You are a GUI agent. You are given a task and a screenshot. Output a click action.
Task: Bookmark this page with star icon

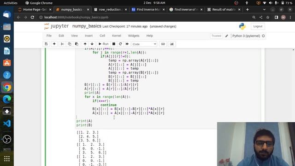point(268,18)
